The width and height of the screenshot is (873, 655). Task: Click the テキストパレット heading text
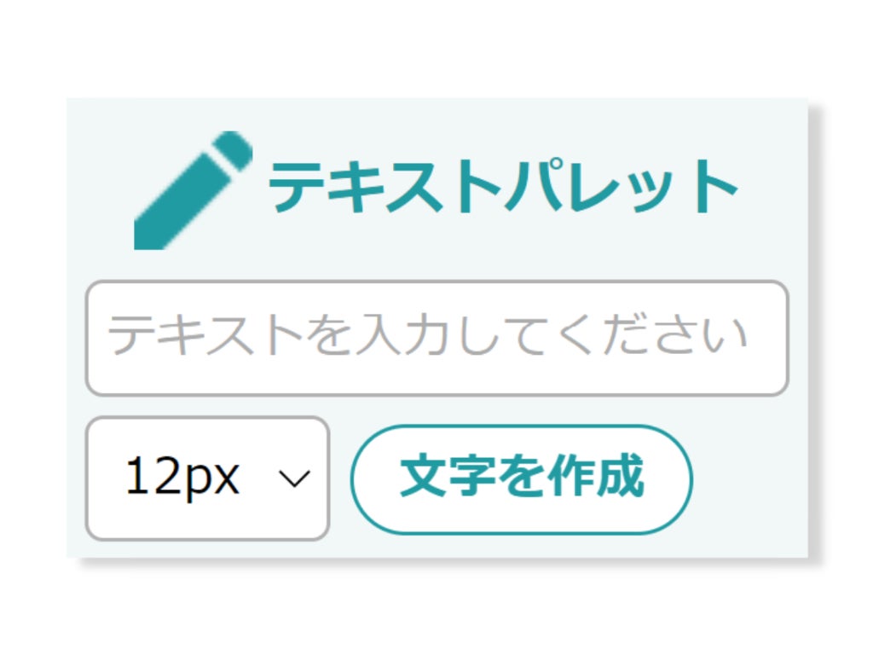[x=503, y=187]
